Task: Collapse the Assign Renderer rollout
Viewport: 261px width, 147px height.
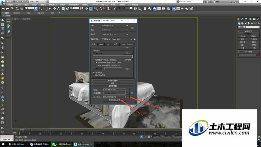Action: pyautogui.click(x=113, y=86)
